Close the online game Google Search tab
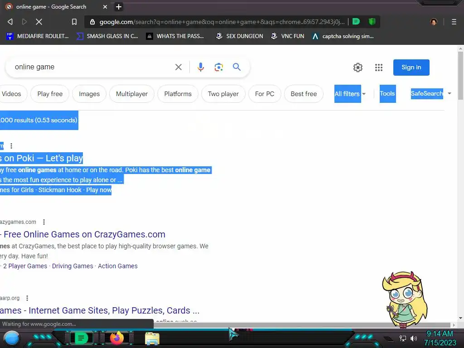464x348 pixels. (x=105, y=6)
